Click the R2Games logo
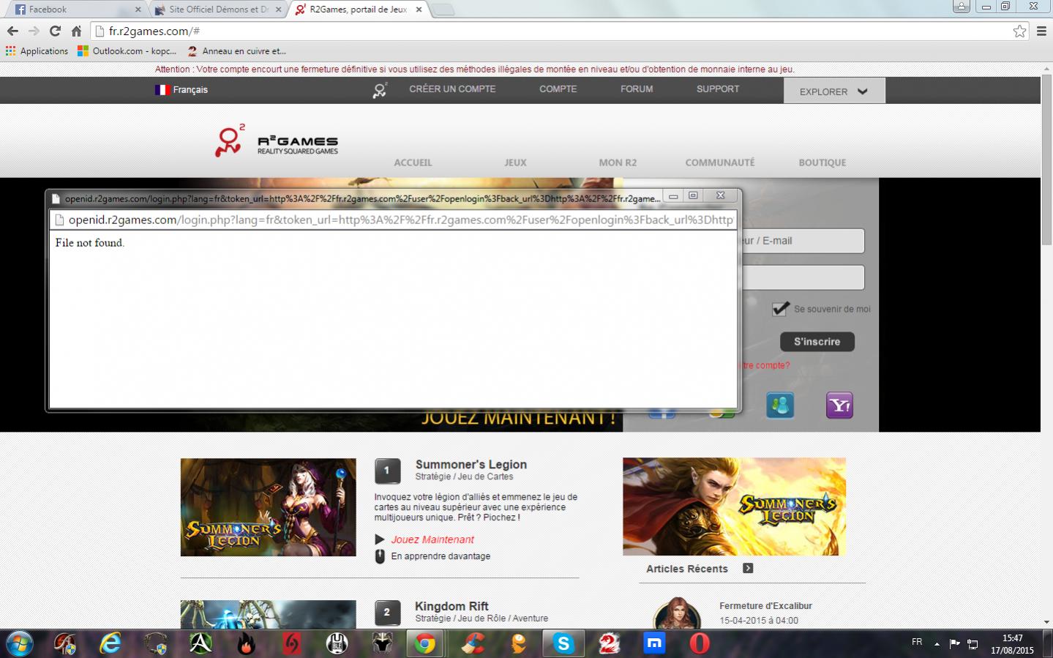This screenshot has width=1053, height=658. click(277, 141)
